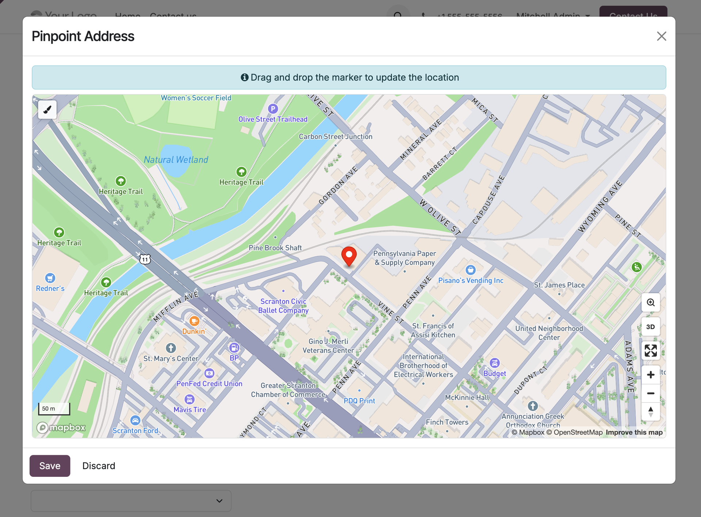Close the Pinpoint Address dialog

(662, 36)
